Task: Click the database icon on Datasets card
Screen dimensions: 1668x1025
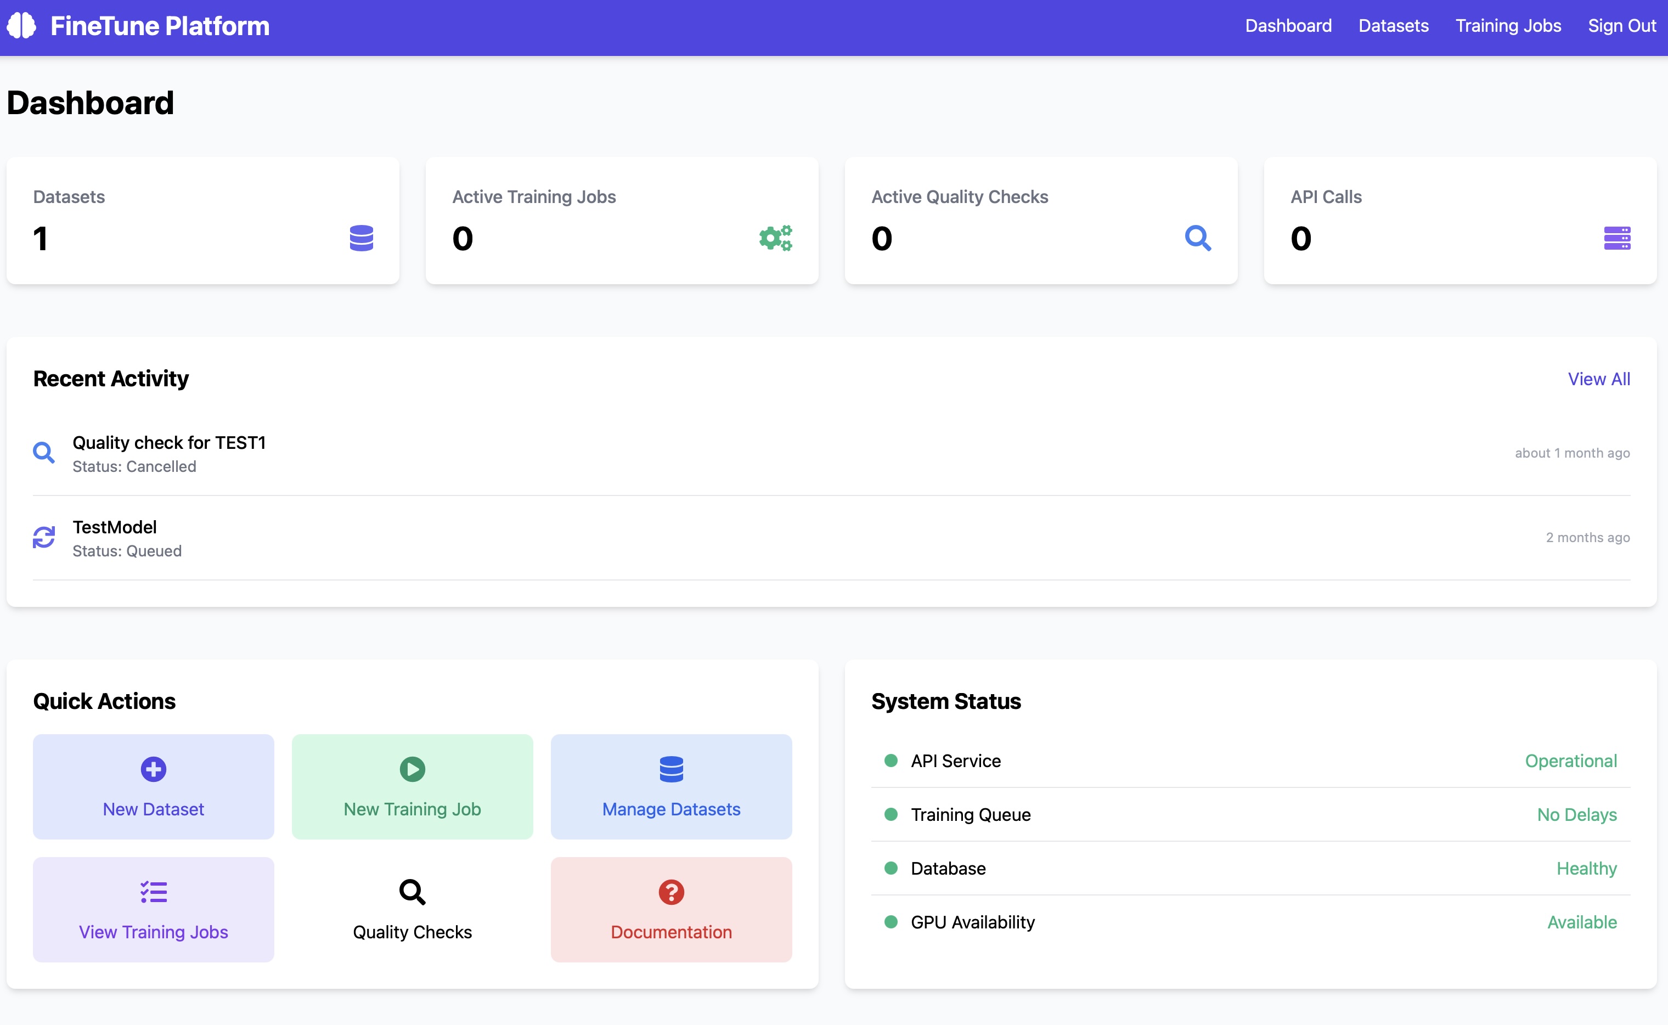Action: (x=362, y=238)
